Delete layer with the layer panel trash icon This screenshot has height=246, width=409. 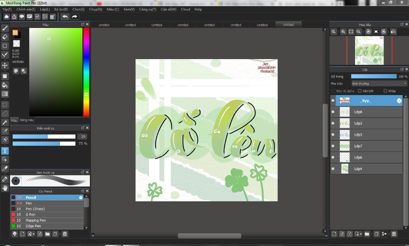pos(394,234)
